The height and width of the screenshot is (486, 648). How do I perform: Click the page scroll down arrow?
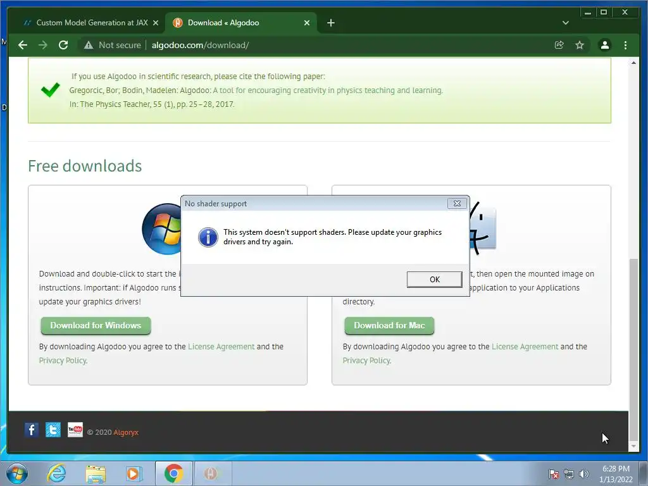tap(633, 446)
